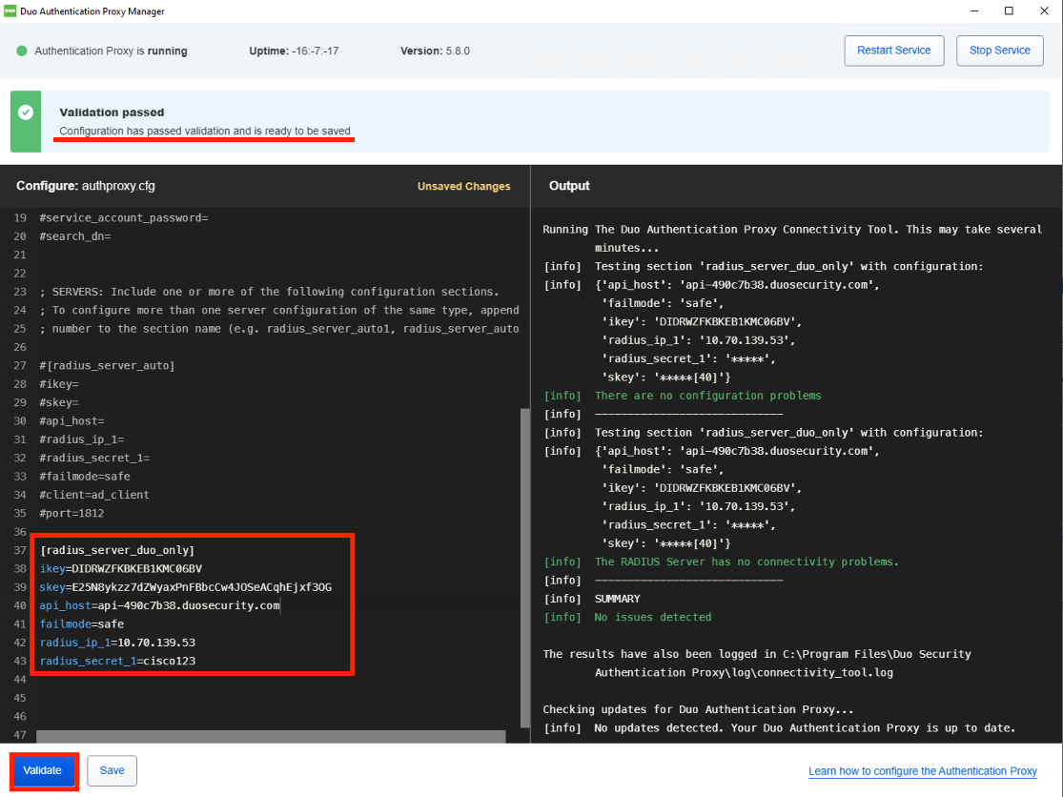Validate the configuration
Viewport: 1063px width, 797px height.
tap(43, 770)
